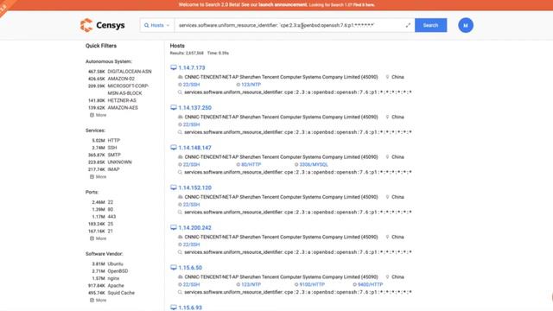Filter by DIGITALOCEAN-ASN autonomous system
This screenshot has height=311, width=553.
point(130,72)
